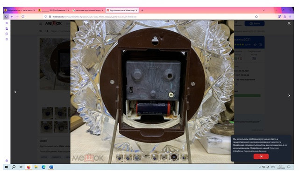Click the taskbar clock and date
Screen dimensions: 299x176
click(x=281, y=167)
